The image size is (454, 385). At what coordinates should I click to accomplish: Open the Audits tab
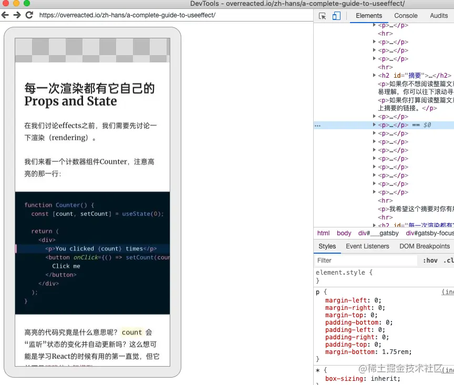pos(439,16)
